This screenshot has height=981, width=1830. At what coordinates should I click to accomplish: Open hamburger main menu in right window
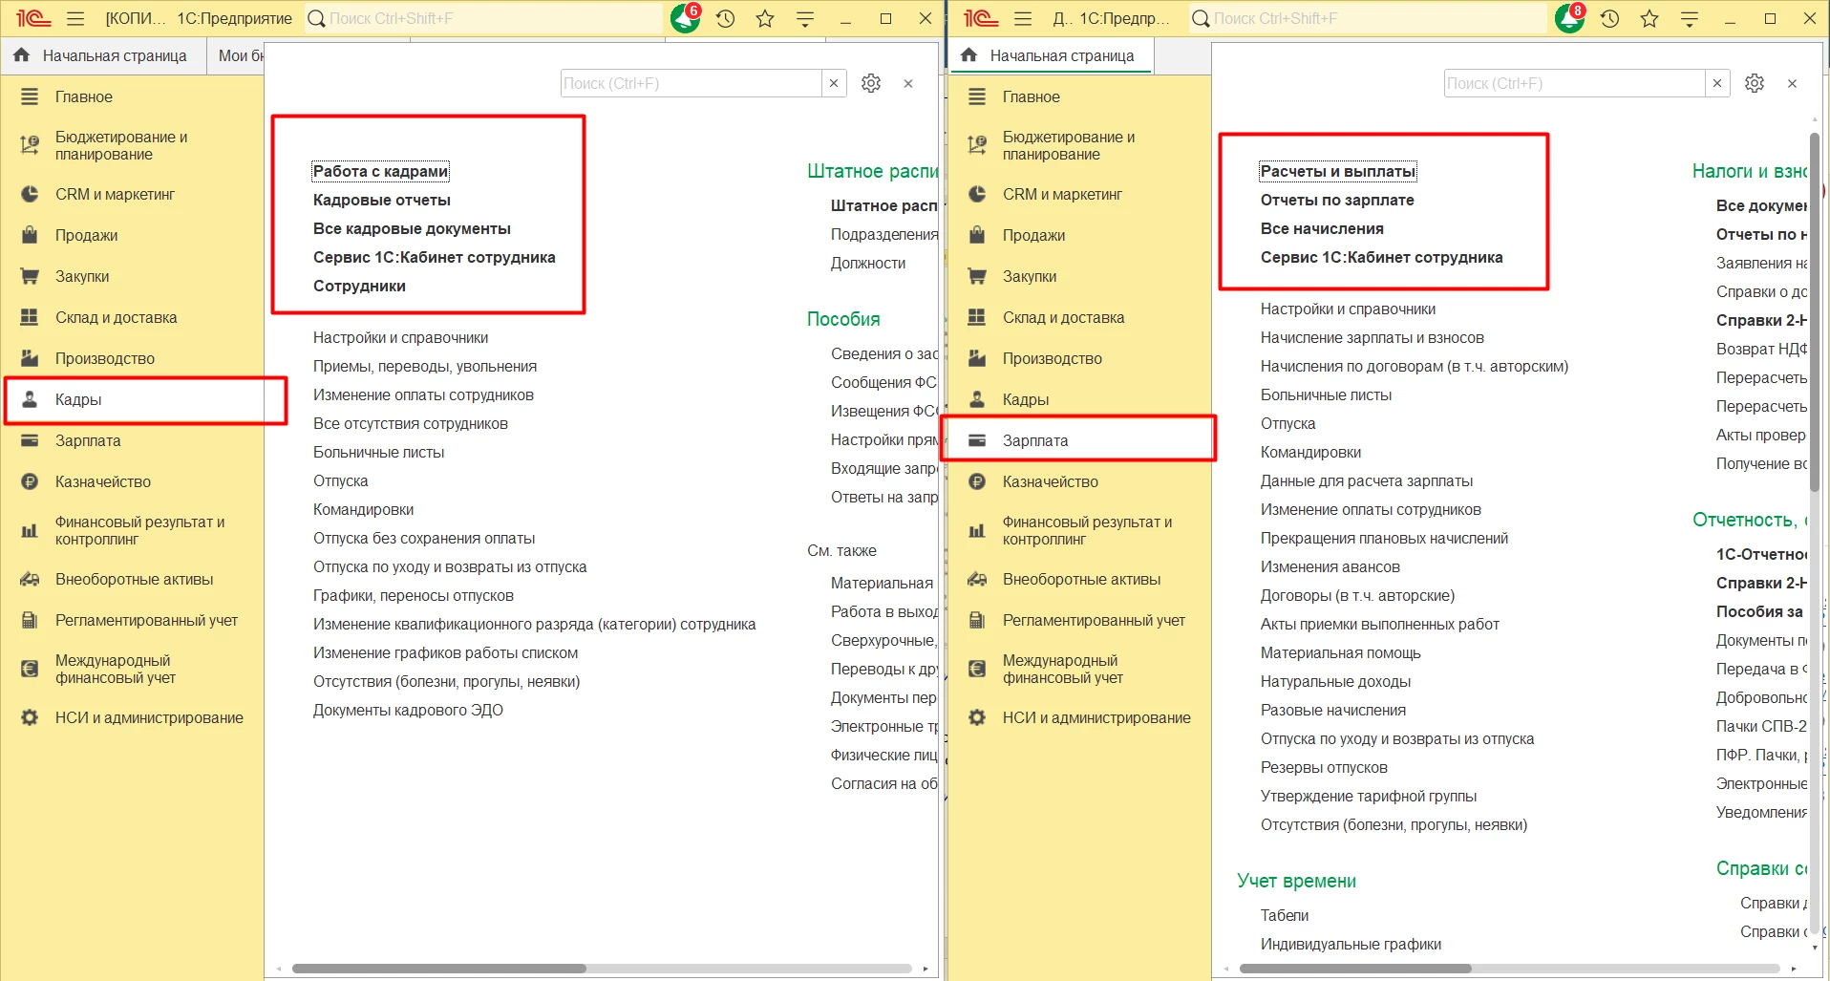coord(1023,18)
